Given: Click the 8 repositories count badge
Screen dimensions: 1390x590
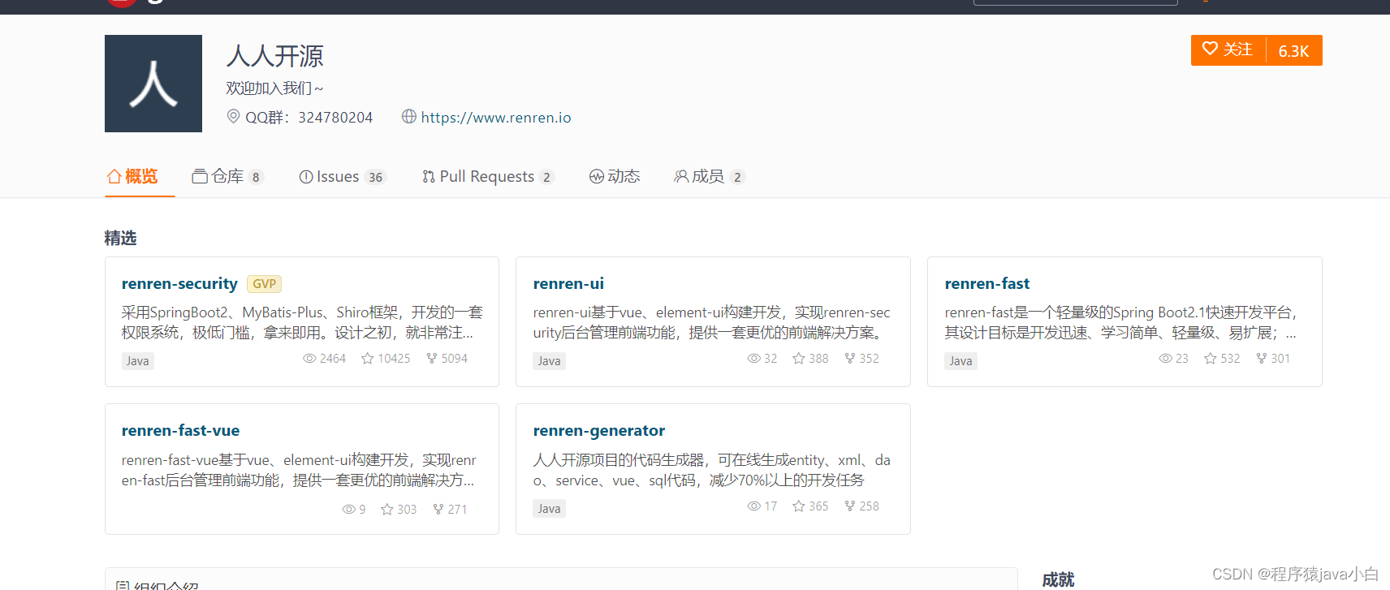Looking at the screenshot, I should 256,177.
